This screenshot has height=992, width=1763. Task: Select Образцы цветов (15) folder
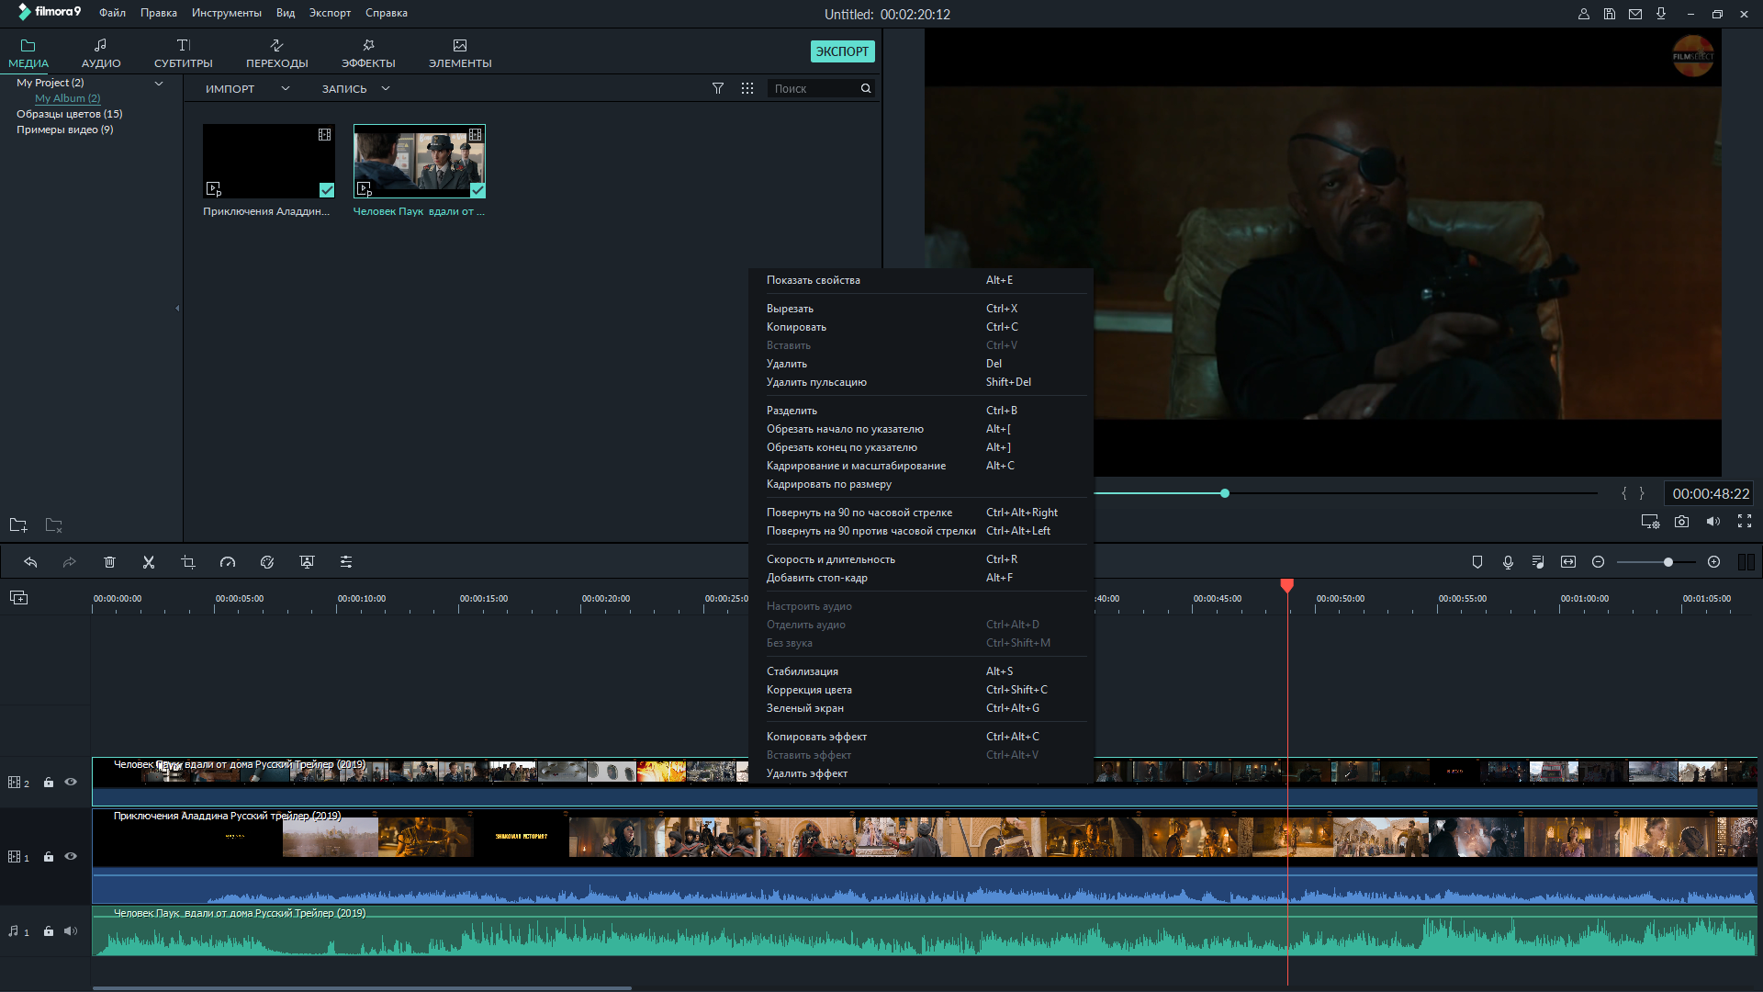[x=69, y=114]
